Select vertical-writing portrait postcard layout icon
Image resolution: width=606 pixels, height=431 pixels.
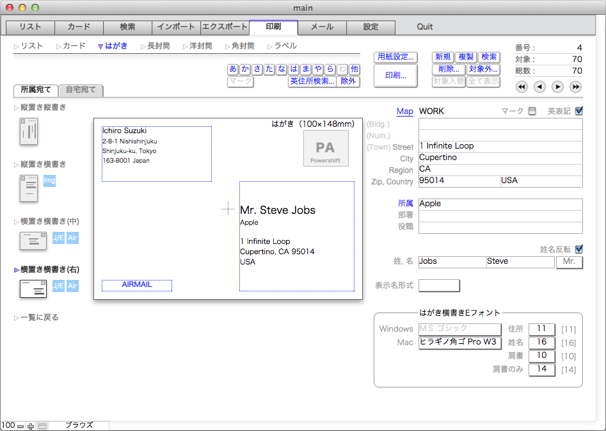click(29, 131)
